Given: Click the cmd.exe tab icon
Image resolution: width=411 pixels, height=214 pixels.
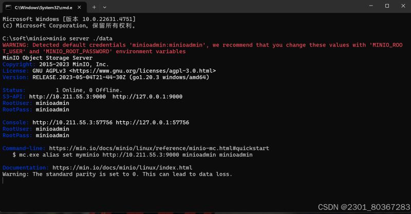Looking at the screenshot, I should (8, 7).
